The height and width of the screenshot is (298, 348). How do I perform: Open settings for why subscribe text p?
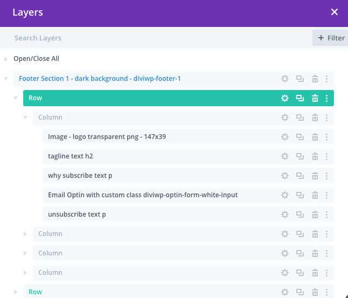285,176
